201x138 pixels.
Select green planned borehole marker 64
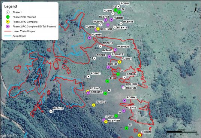119,12
